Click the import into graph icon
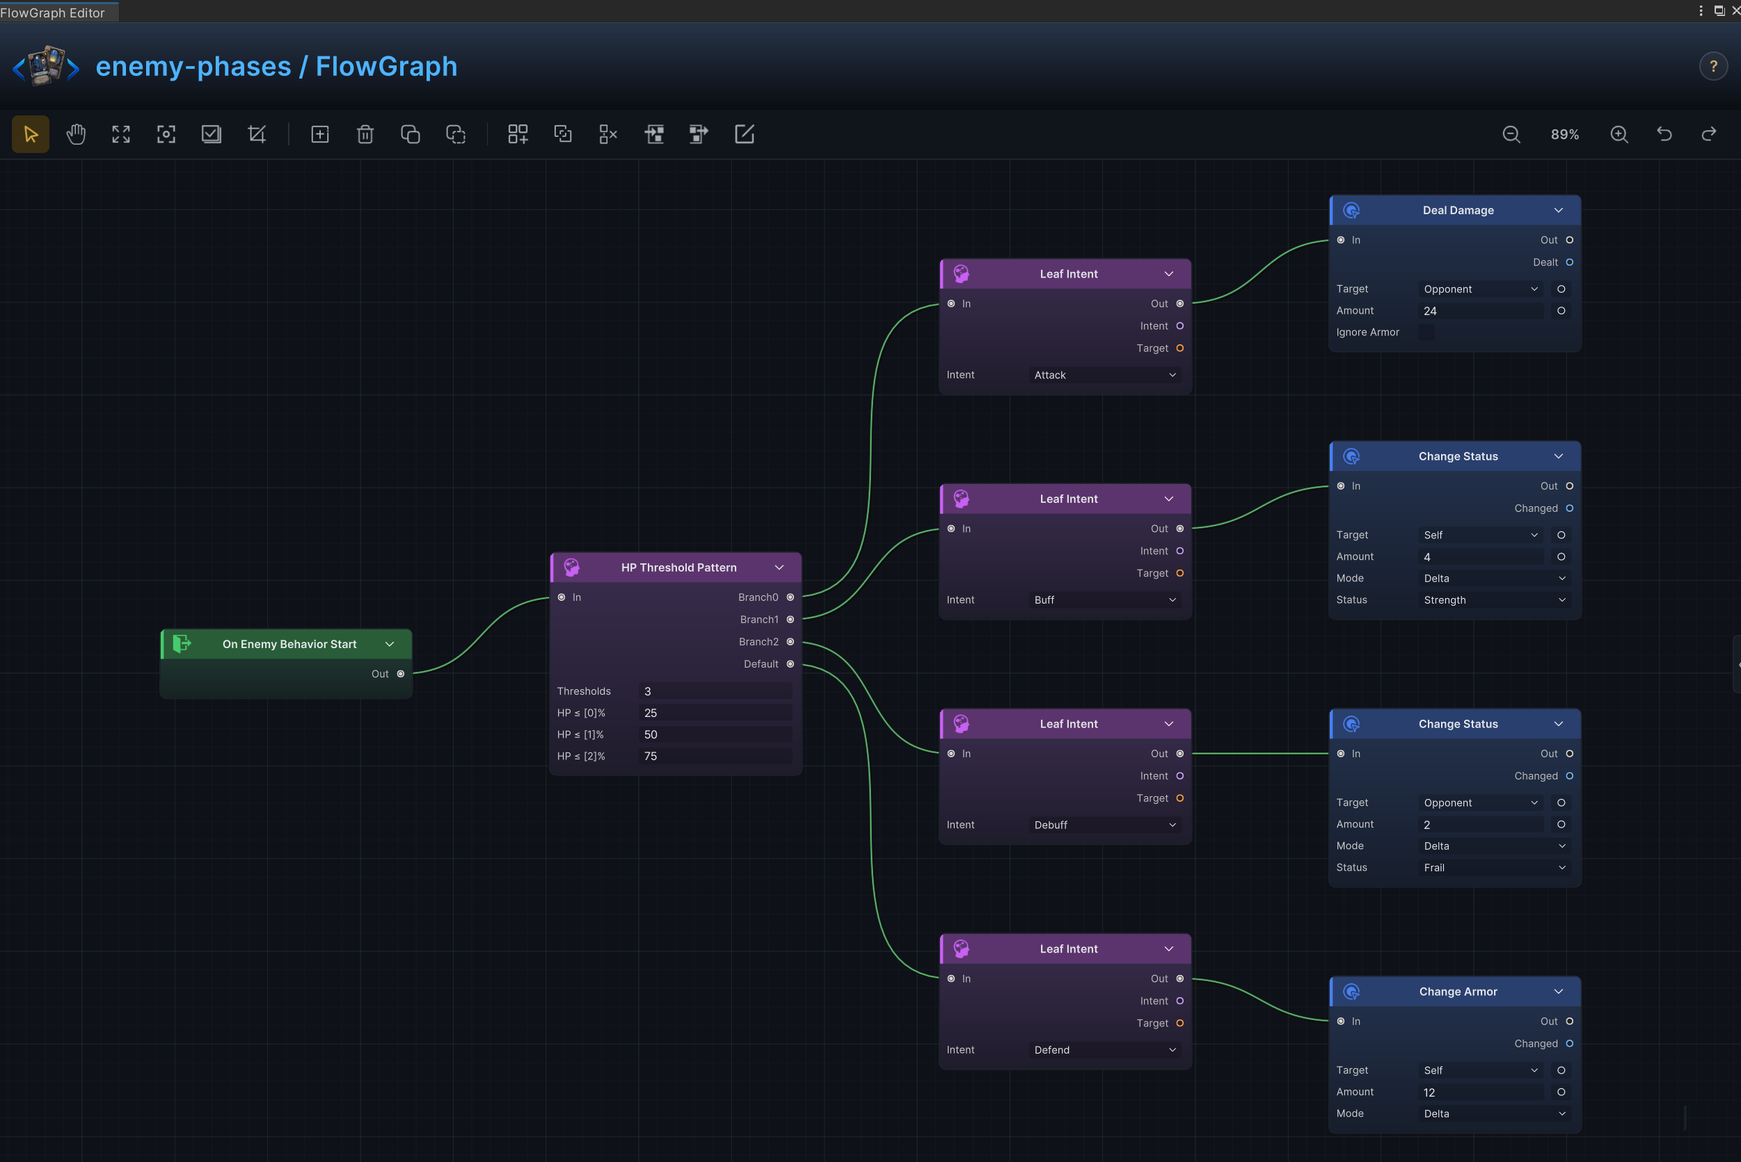1741x1162 pixels. click(653, 134)
